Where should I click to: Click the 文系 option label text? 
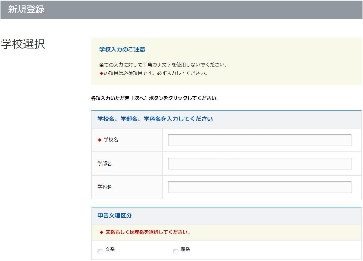pos(110,250)
